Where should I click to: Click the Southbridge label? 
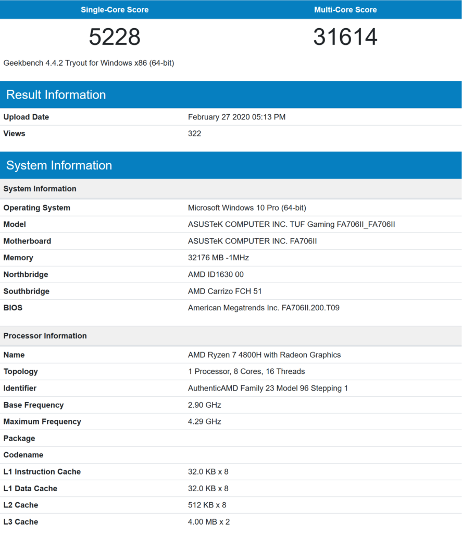27,291
